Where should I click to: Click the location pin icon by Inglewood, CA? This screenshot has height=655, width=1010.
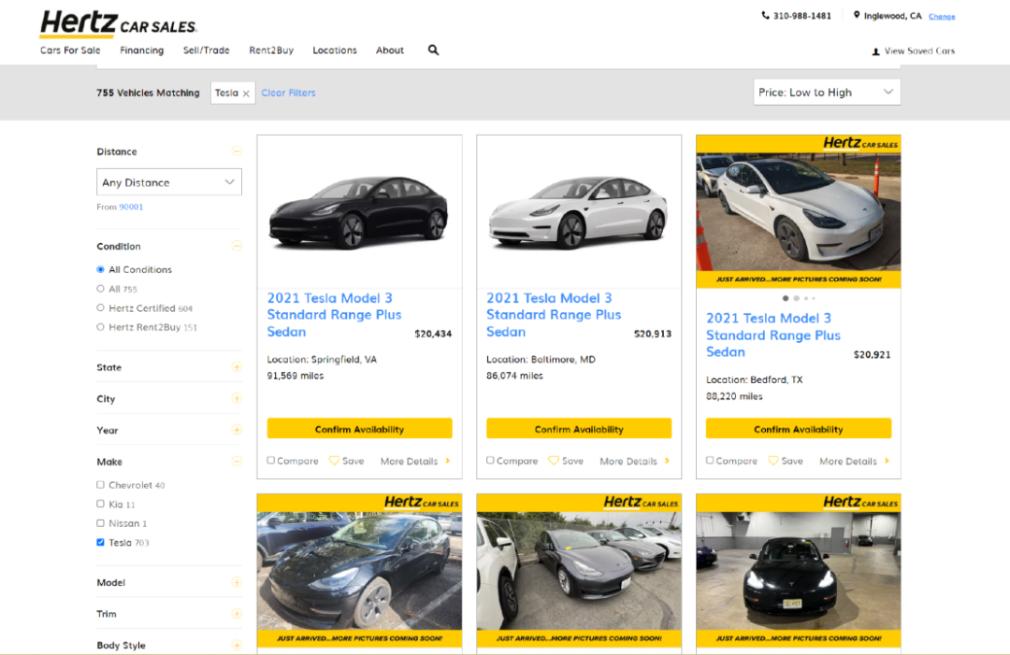click(x=857, y=15)
